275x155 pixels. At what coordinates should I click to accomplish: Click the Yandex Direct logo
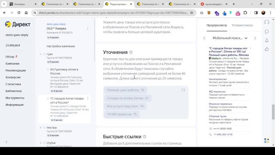(x=18, y=24)
